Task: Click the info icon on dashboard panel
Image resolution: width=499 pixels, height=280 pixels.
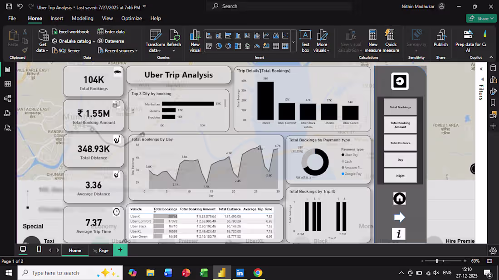Action: tap(399, 234)
